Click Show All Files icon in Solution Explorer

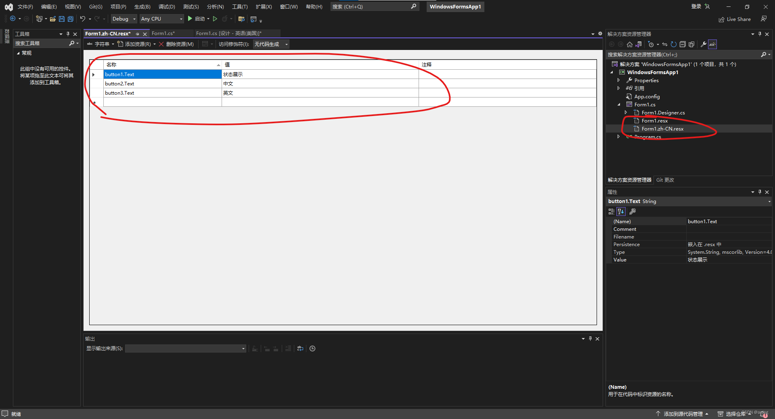click(691, 44)
